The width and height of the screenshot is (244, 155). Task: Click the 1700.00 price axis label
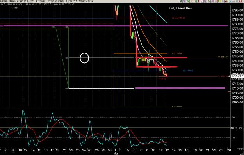coord(237,98)
